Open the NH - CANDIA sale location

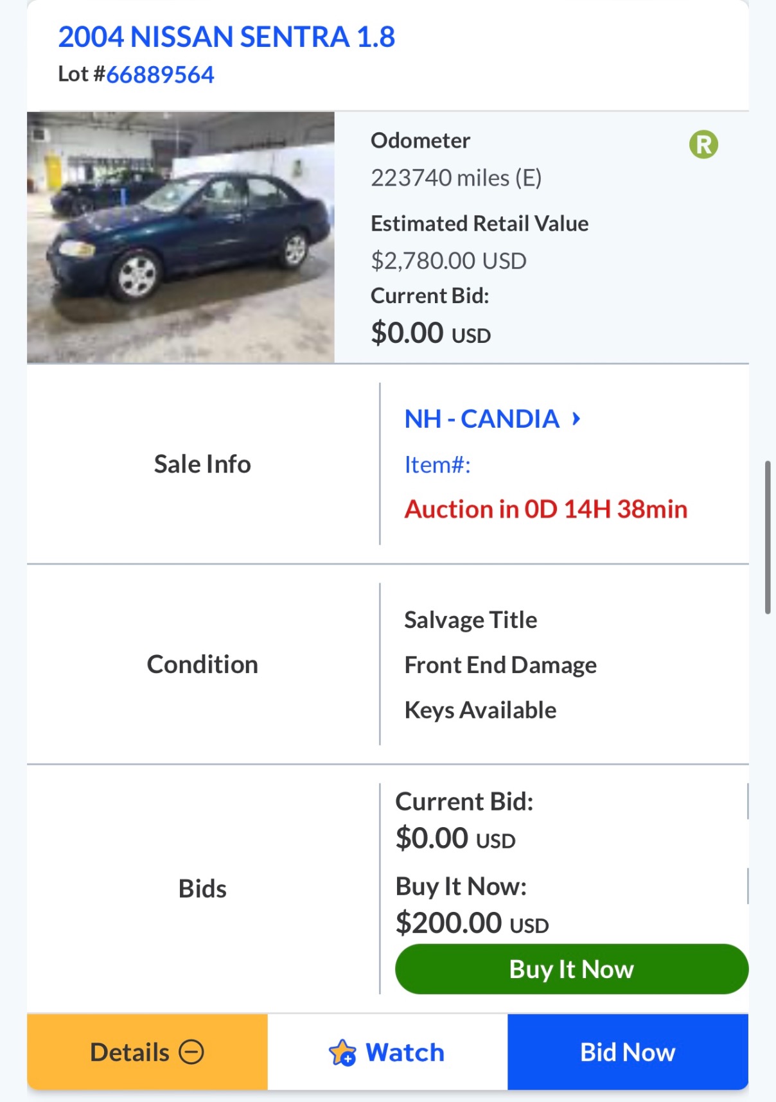click(x=481, y=419)
